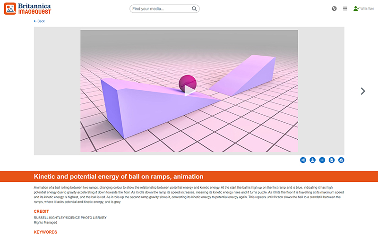The image size is (378, 236).
Task: Click the globe language icon
Action: pyautogui.click(x=334, y=8)
